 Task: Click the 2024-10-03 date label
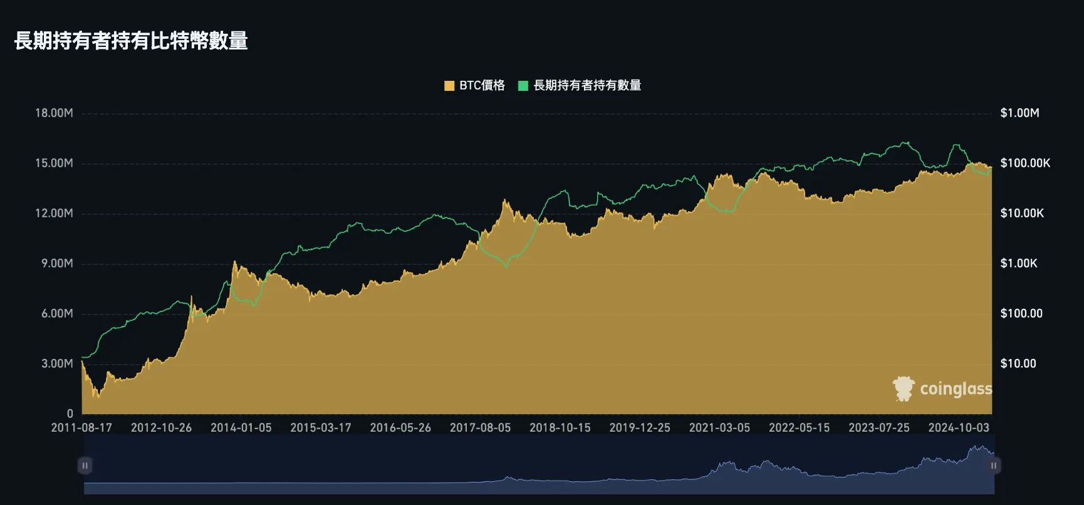[959, 428]
